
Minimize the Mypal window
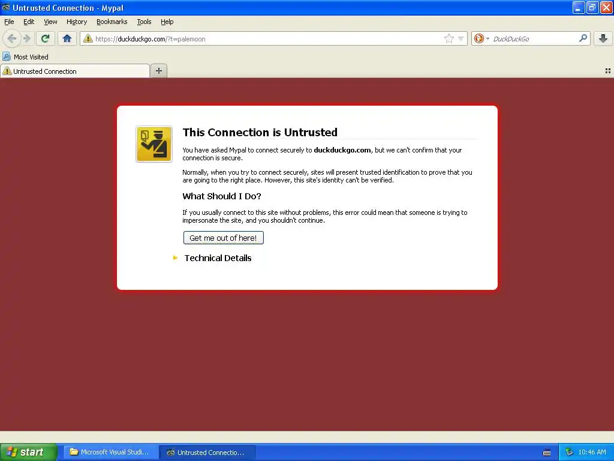(x=579, y=7)
